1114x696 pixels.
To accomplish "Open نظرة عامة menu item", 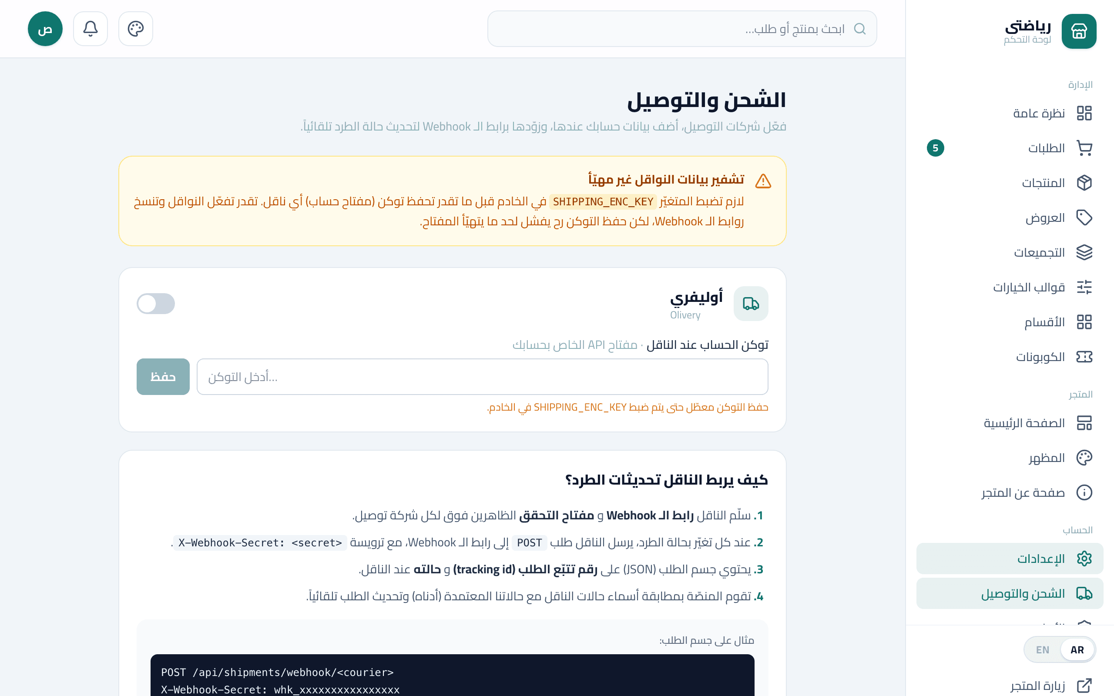I will tap(1010, 113).
